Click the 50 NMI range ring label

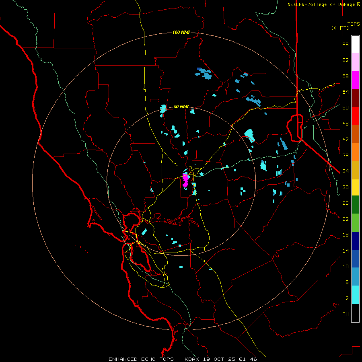click(x=181, y=107)
